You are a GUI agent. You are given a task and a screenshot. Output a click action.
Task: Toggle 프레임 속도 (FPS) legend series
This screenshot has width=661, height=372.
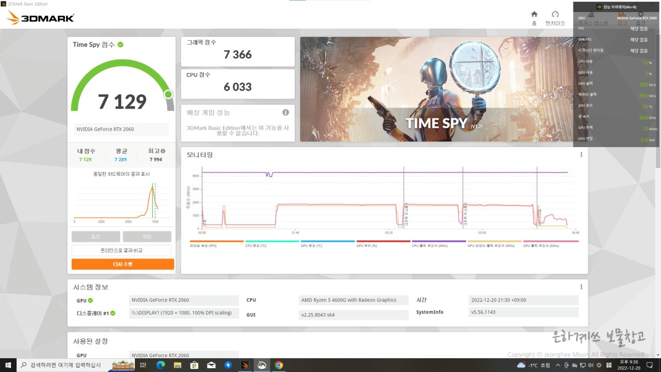tap(216, 244)
